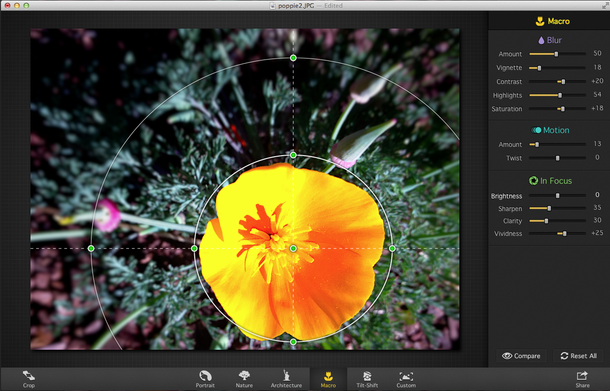Viewport: 610px width, 391px height.
Task: Click the Clarity value 30
Action: tap(597, 220)
